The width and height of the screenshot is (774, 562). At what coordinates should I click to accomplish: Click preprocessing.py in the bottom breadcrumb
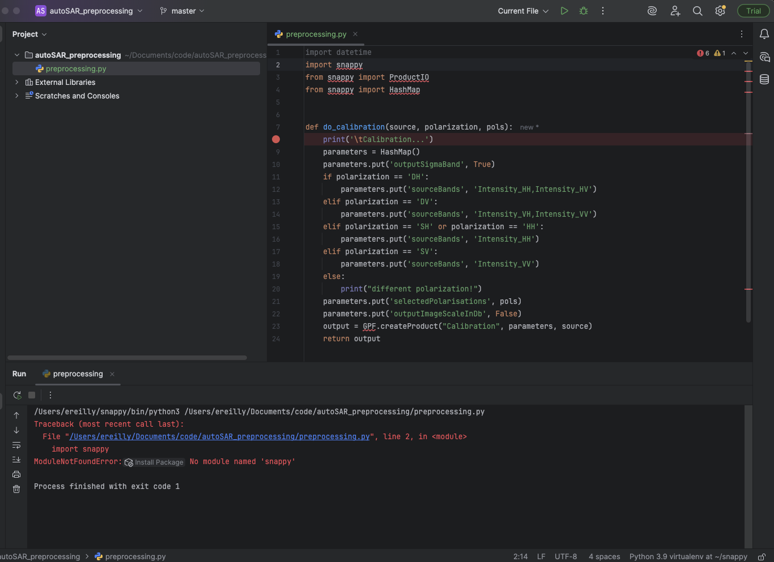[x=130, y=557]
